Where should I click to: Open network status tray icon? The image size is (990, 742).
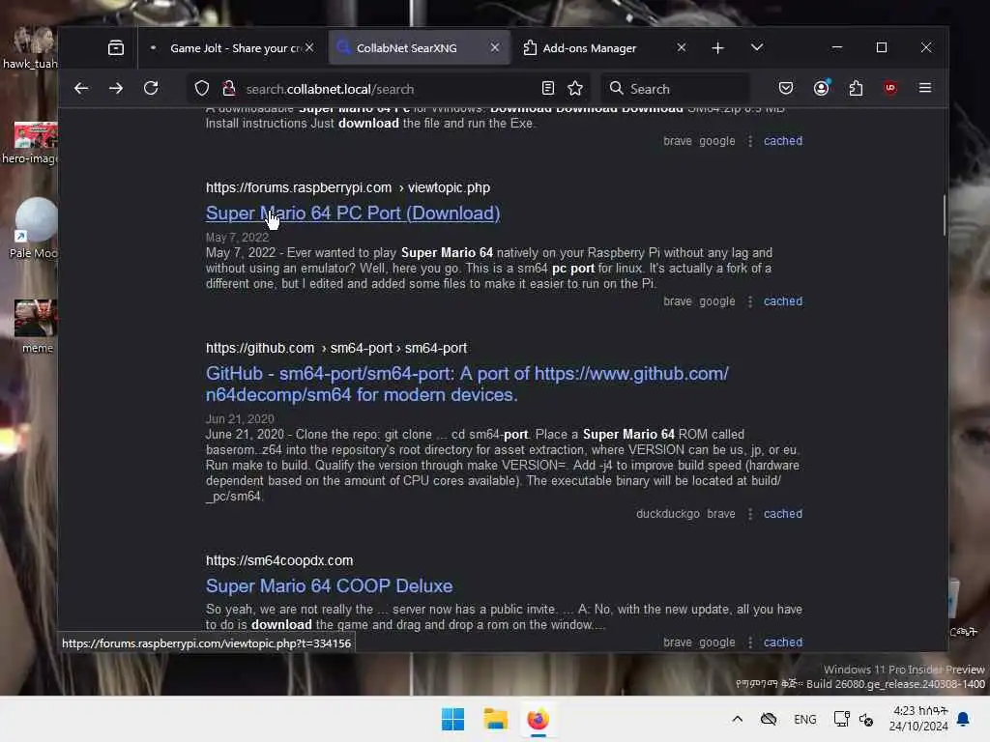842,719
